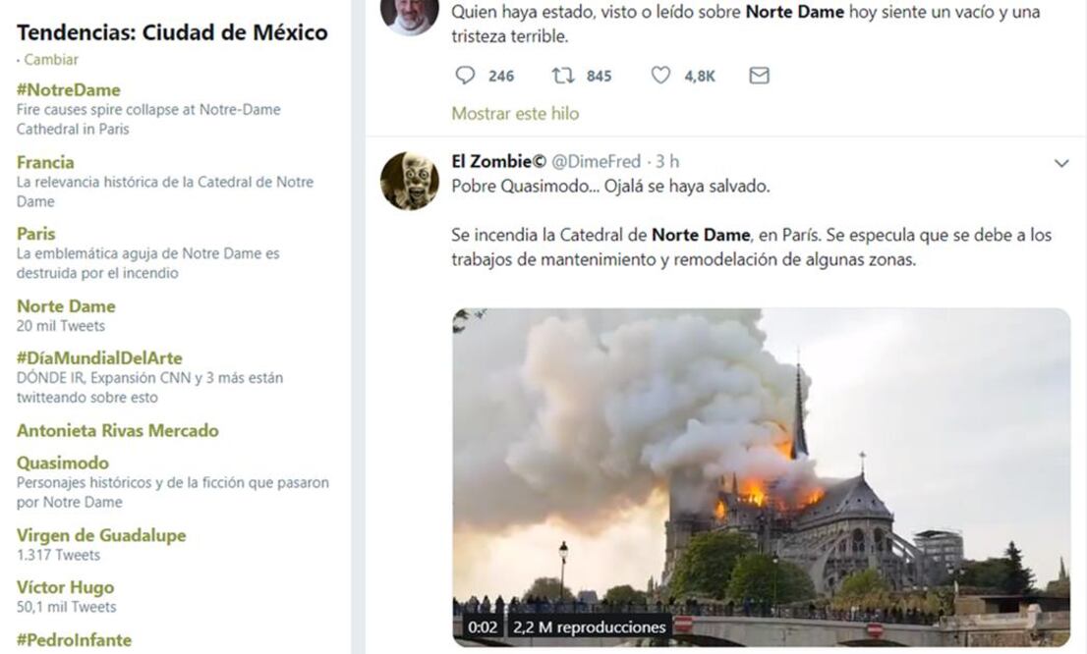Click 'Mostrar este hilo' link
Image resolution: width=1087 pixels, height=654 pixels.
tap(515, 114)
